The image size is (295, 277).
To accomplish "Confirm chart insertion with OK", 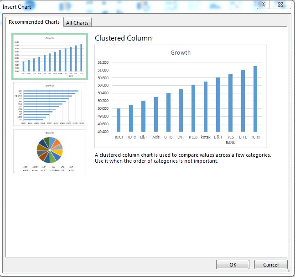I will point(233,265).
